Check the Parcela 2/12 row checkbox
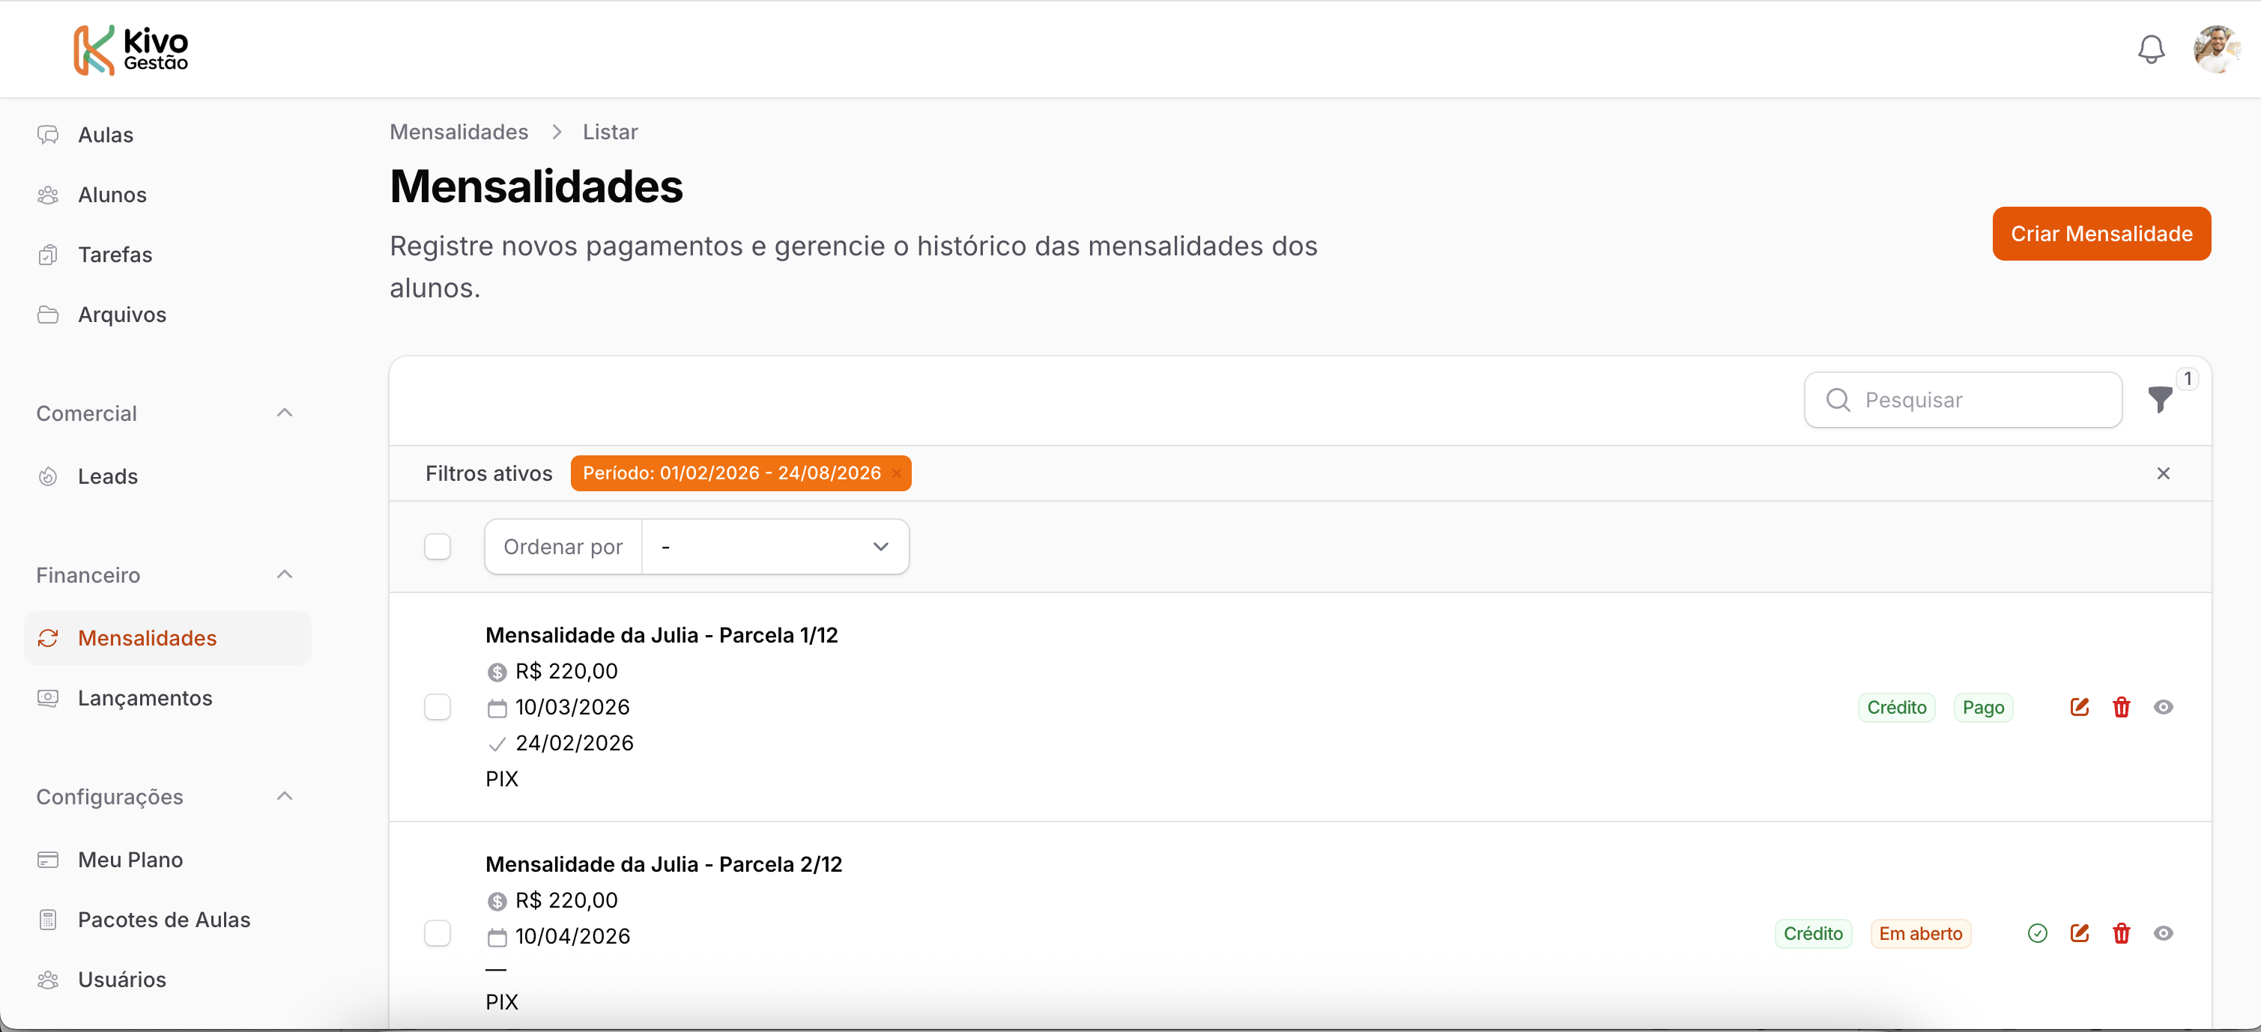 [x=437, y=934]
